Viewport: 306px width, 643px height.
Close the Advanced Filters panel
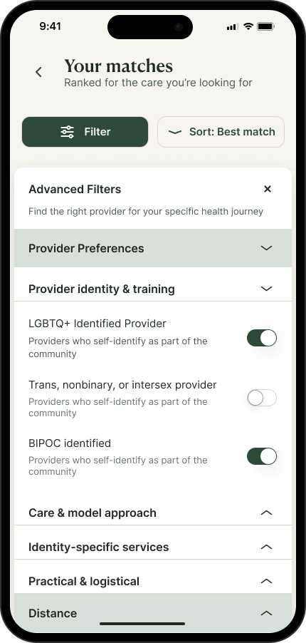tap(268, 189)
